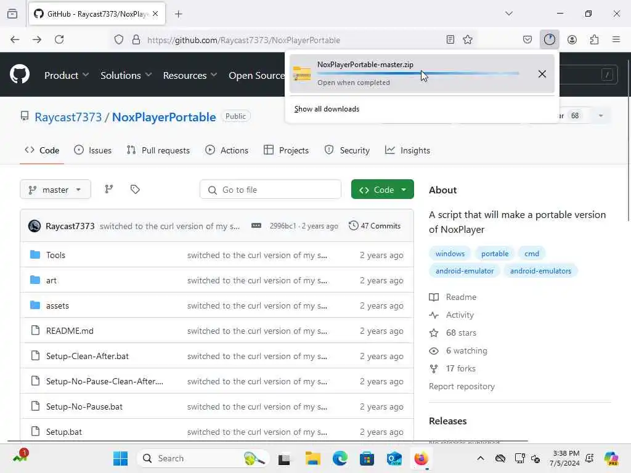Open the Firefox hamburger menu
Viewport: 631px width, 473px height.
(616, 39)
